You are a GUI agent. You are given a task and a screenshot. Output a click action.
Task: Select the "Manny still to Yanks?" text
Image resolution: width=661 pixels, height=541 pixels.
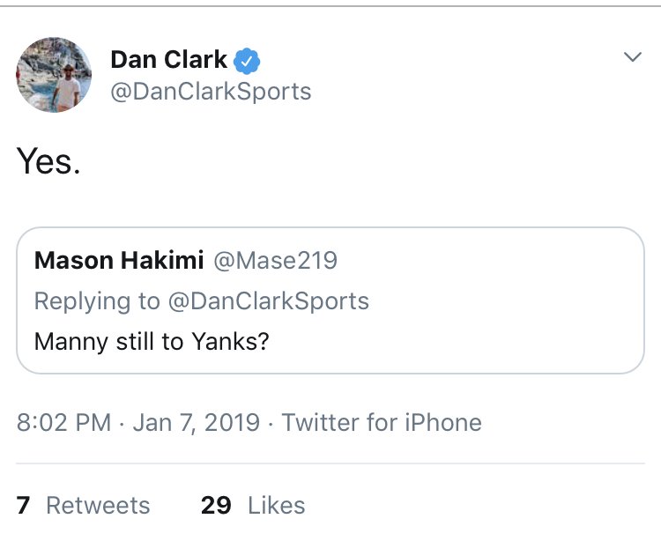(x=151, y=340)
